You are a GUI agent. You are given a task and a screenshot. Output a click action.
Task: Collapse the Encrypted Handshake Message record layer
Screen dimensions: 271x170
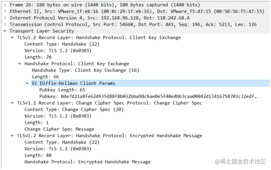12,136
